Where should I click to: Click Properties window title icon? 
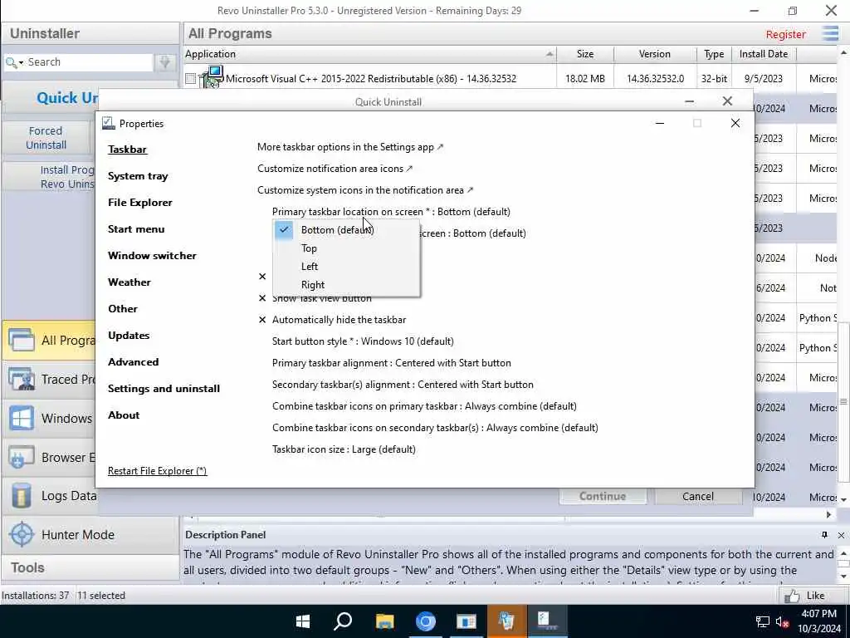[x=109, y=123]
